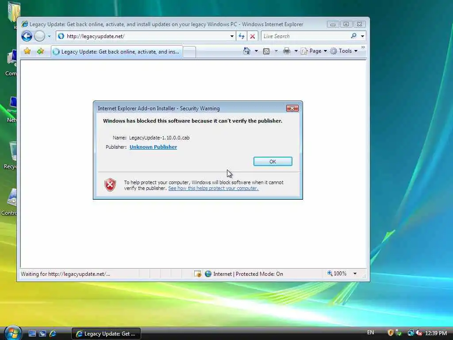Show more toolbar commands chevron
The image size is (453, 340).
[x=363, y=47]
